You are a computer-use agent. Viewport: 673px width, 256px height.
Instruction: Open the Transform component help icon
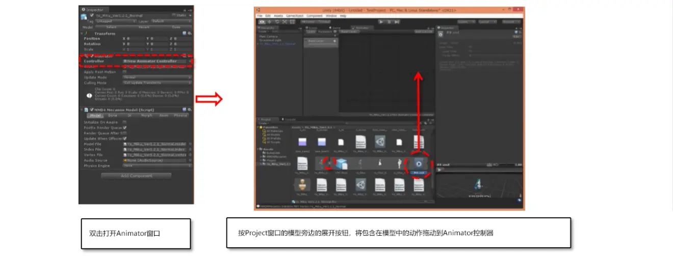tap(184, 34)
